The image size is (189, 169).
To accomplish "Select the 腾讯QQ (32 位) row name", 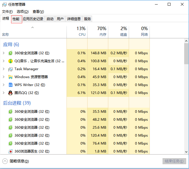I will [27, 93].
